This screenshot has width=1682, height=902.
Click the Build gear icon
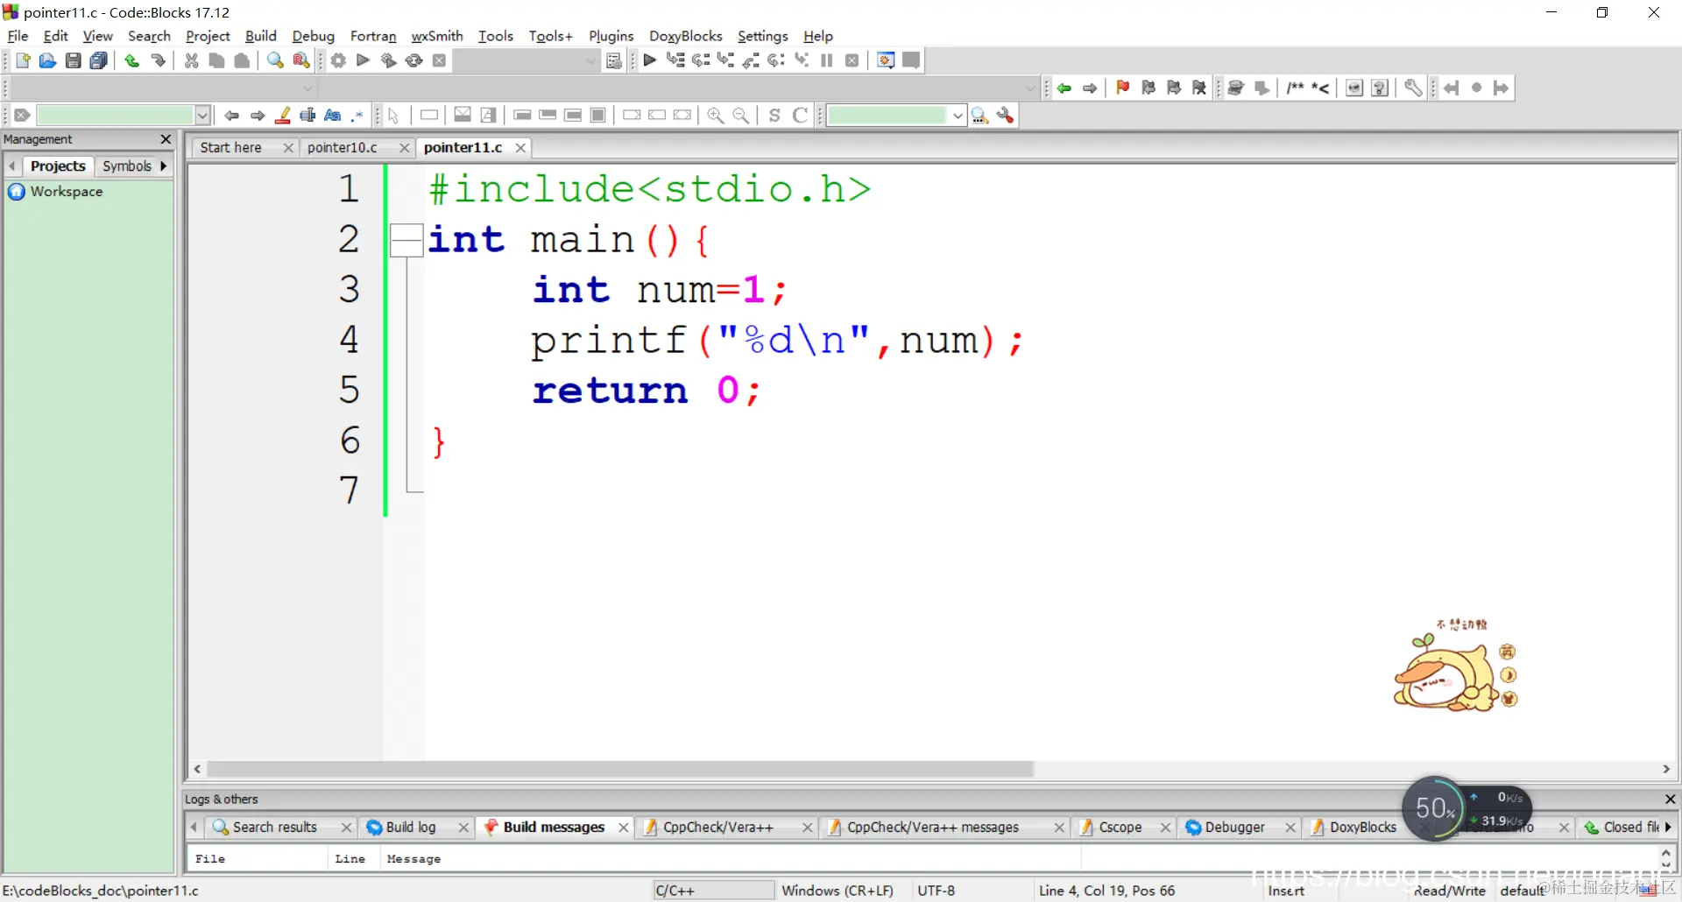(x=338, y=60)
